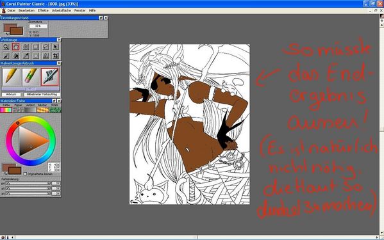Open the green nozzle material icon
Screen dimensions: 384x240
point(55,110)
